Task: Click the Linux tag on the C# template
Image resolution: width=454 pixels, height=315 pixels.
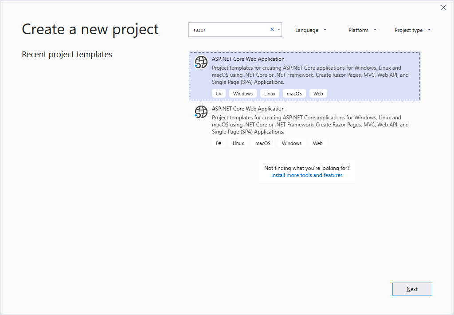Action: pos(270,94)
